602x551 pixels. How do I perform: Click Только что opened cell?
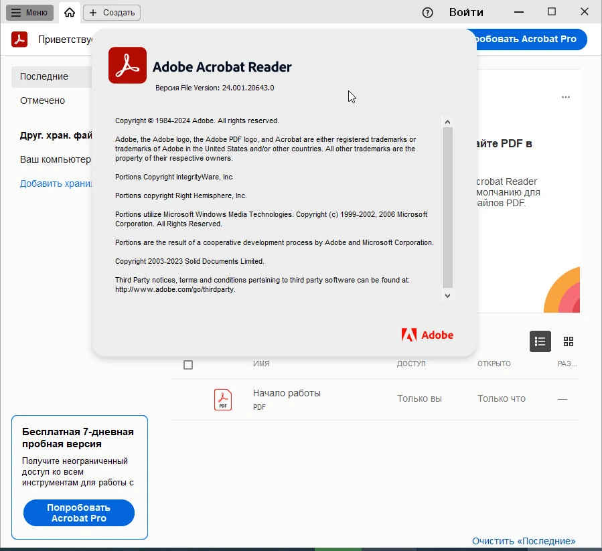tap(502, 398)
